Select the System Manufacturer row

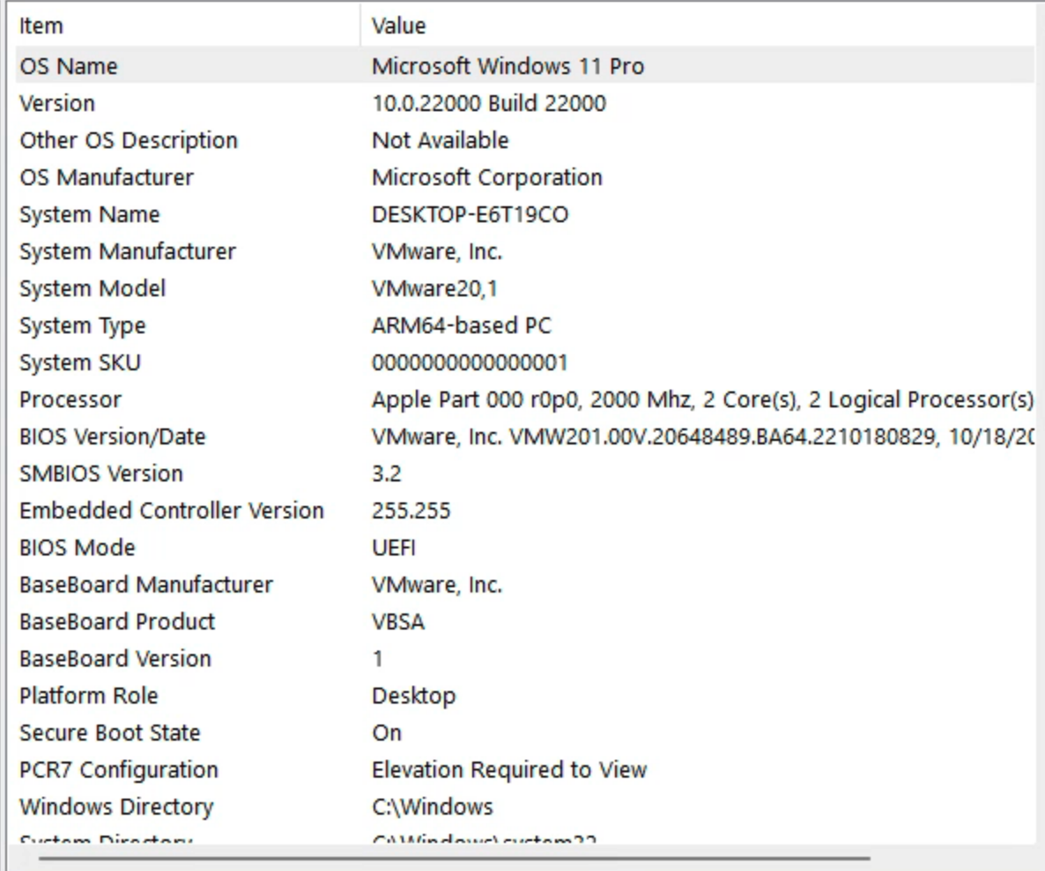click(x=128, y=251)
